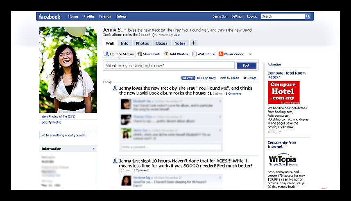
Task: Filter by Posts by Others
Action: pos(229,78)
